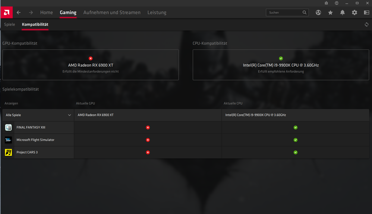Click green check icon above Intel Core i9-9900K
The width and height of the screenshot is (372, 214).
[x=281, y=58]
